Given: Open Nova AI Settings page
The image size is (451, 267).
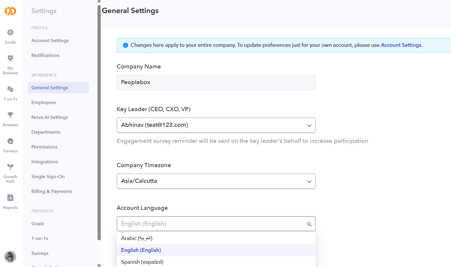Looking at the screenshot, I should click(50, 117).
